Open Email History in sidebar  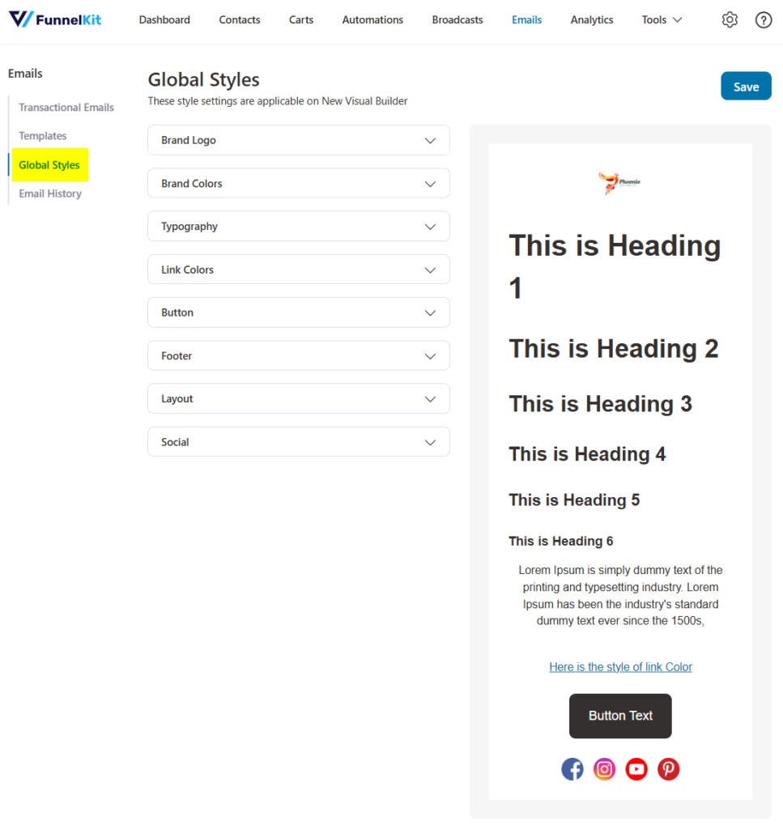[x=50, y=193]
